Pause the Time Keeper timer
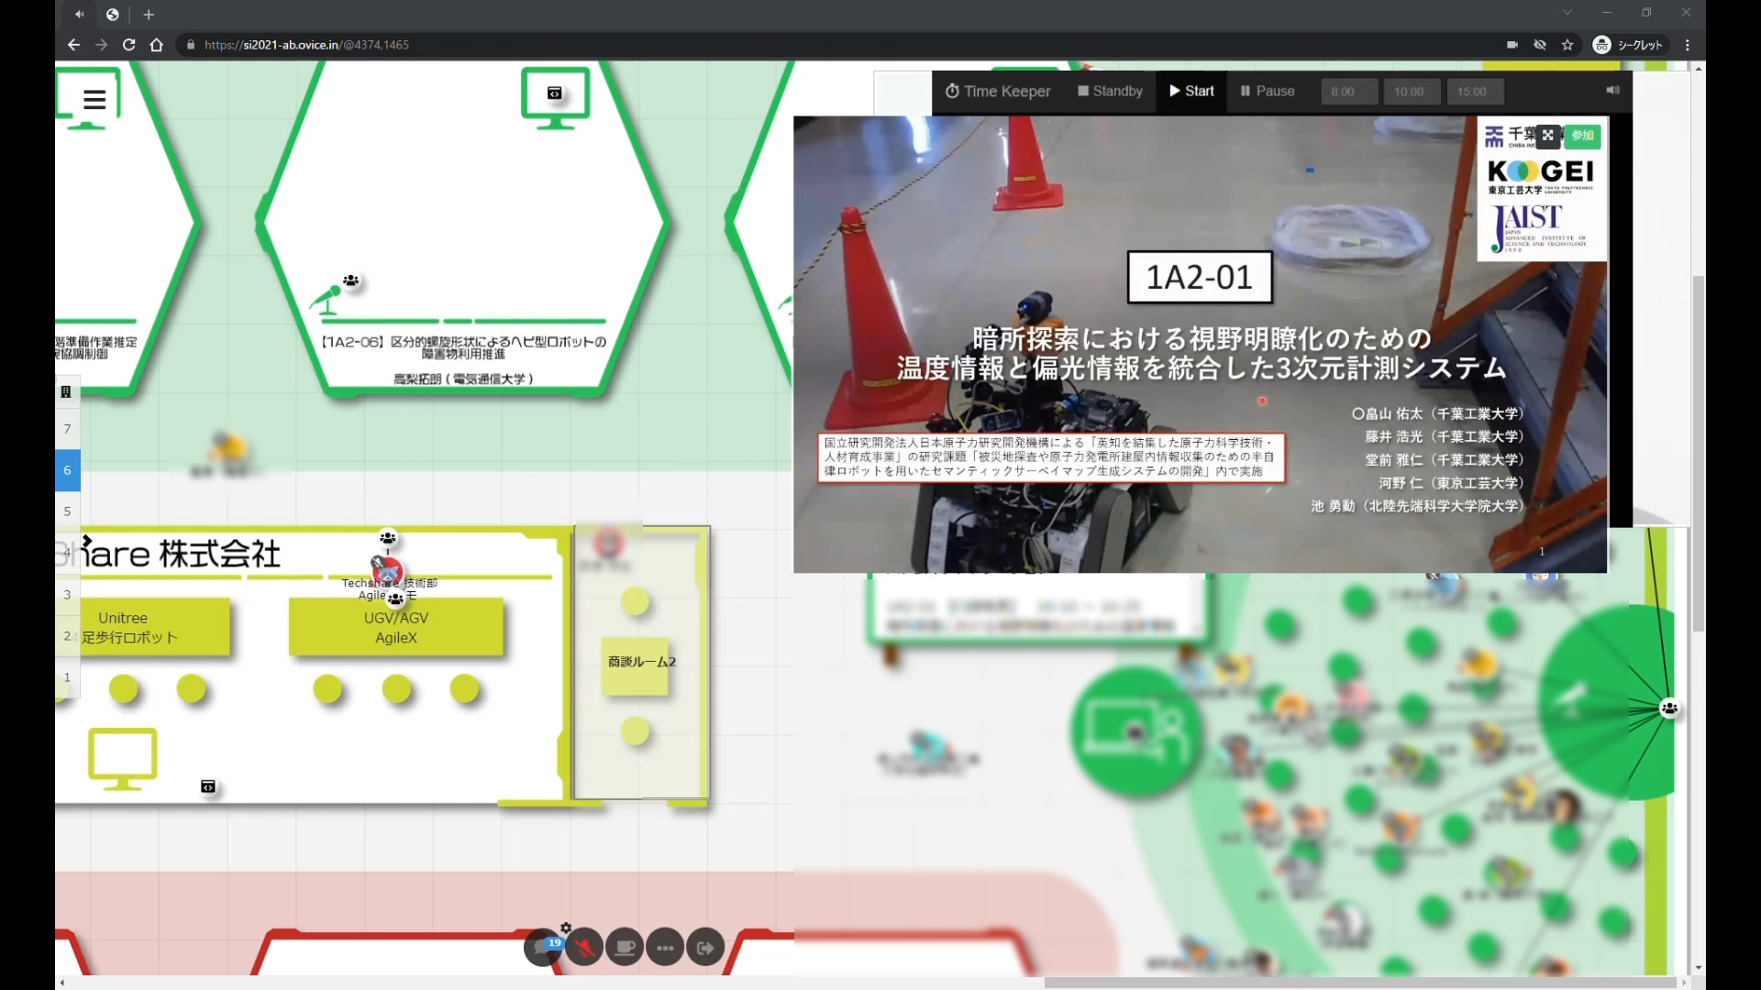Image resolution: width=1761 pixels, height=990 pixels. [1268, 91]
